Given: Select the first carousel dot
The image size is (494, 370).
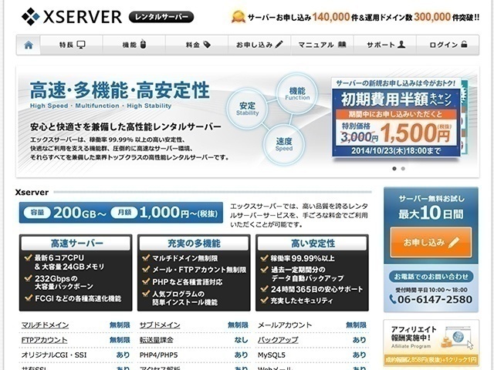Looking at the screenshot, I should pos(394,169).
